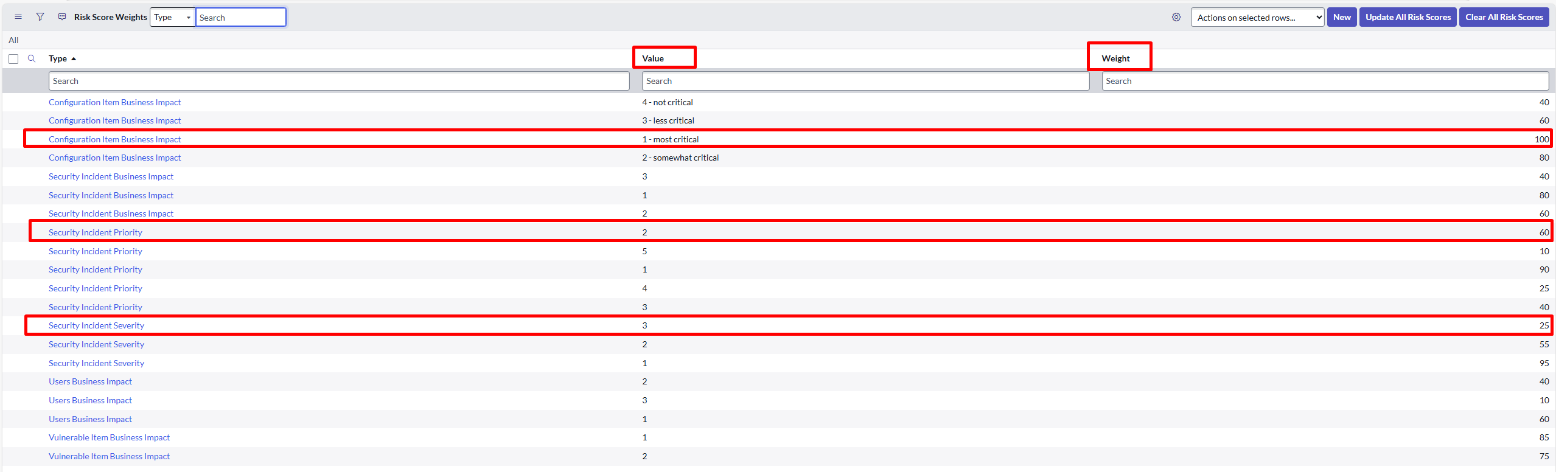Click the weight 100 cell
The width and height of the screenshot is (1556, 472).
1541,139
